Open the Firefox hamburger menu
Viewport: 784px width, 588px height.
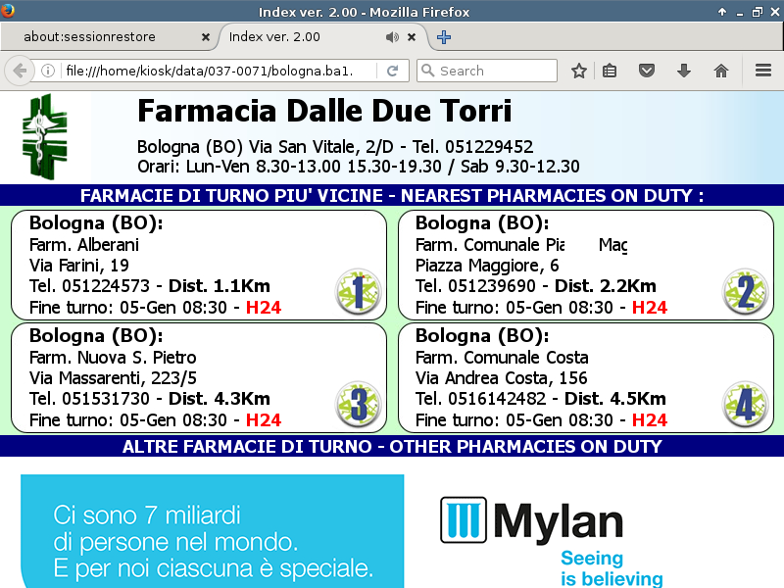pos(763,71)
